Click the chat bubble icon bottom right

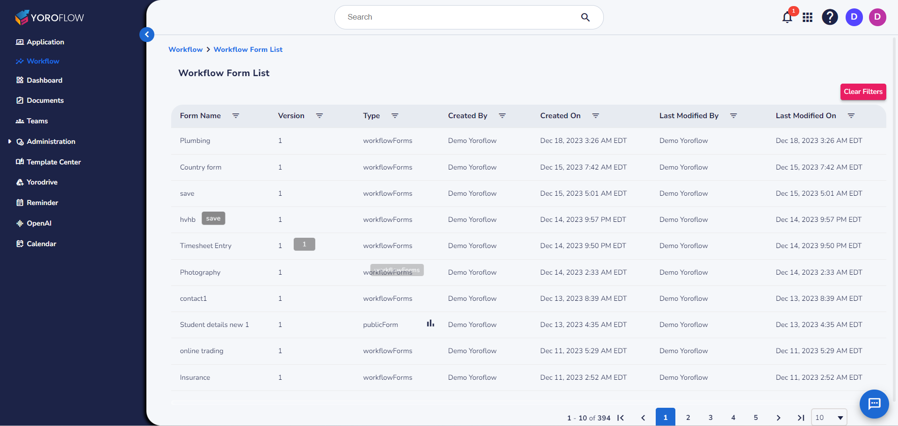(874, 404)
